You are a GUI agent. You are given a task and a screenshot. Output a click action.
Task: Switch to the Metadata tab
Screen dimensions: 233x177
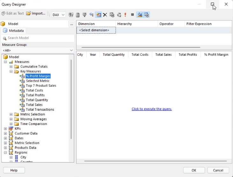pos(13,31)
